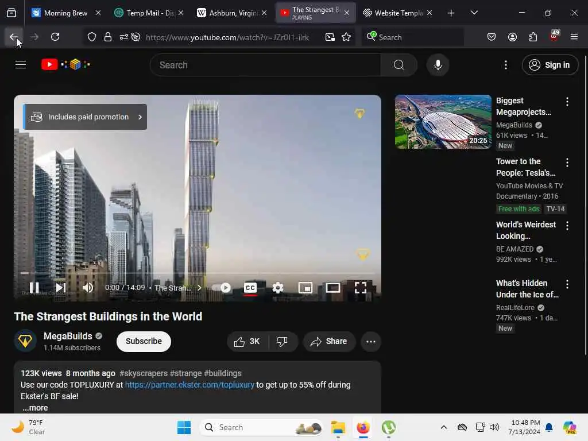Open Windows Start menu
The image size is (588, 441).
tap(184, 427)
